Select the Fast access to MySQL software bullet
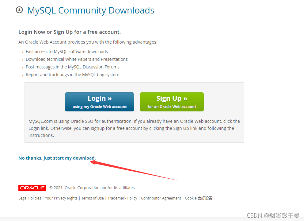 (67, 52)
